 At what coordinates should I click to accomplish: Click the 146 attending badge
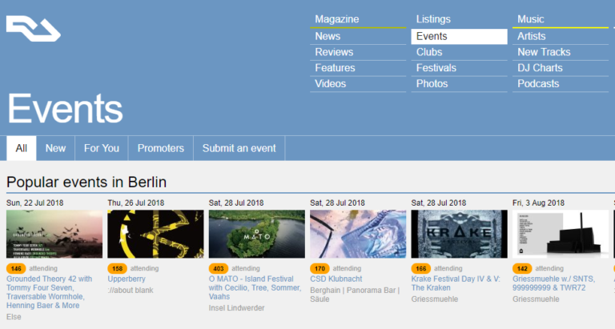pos(16,269)
